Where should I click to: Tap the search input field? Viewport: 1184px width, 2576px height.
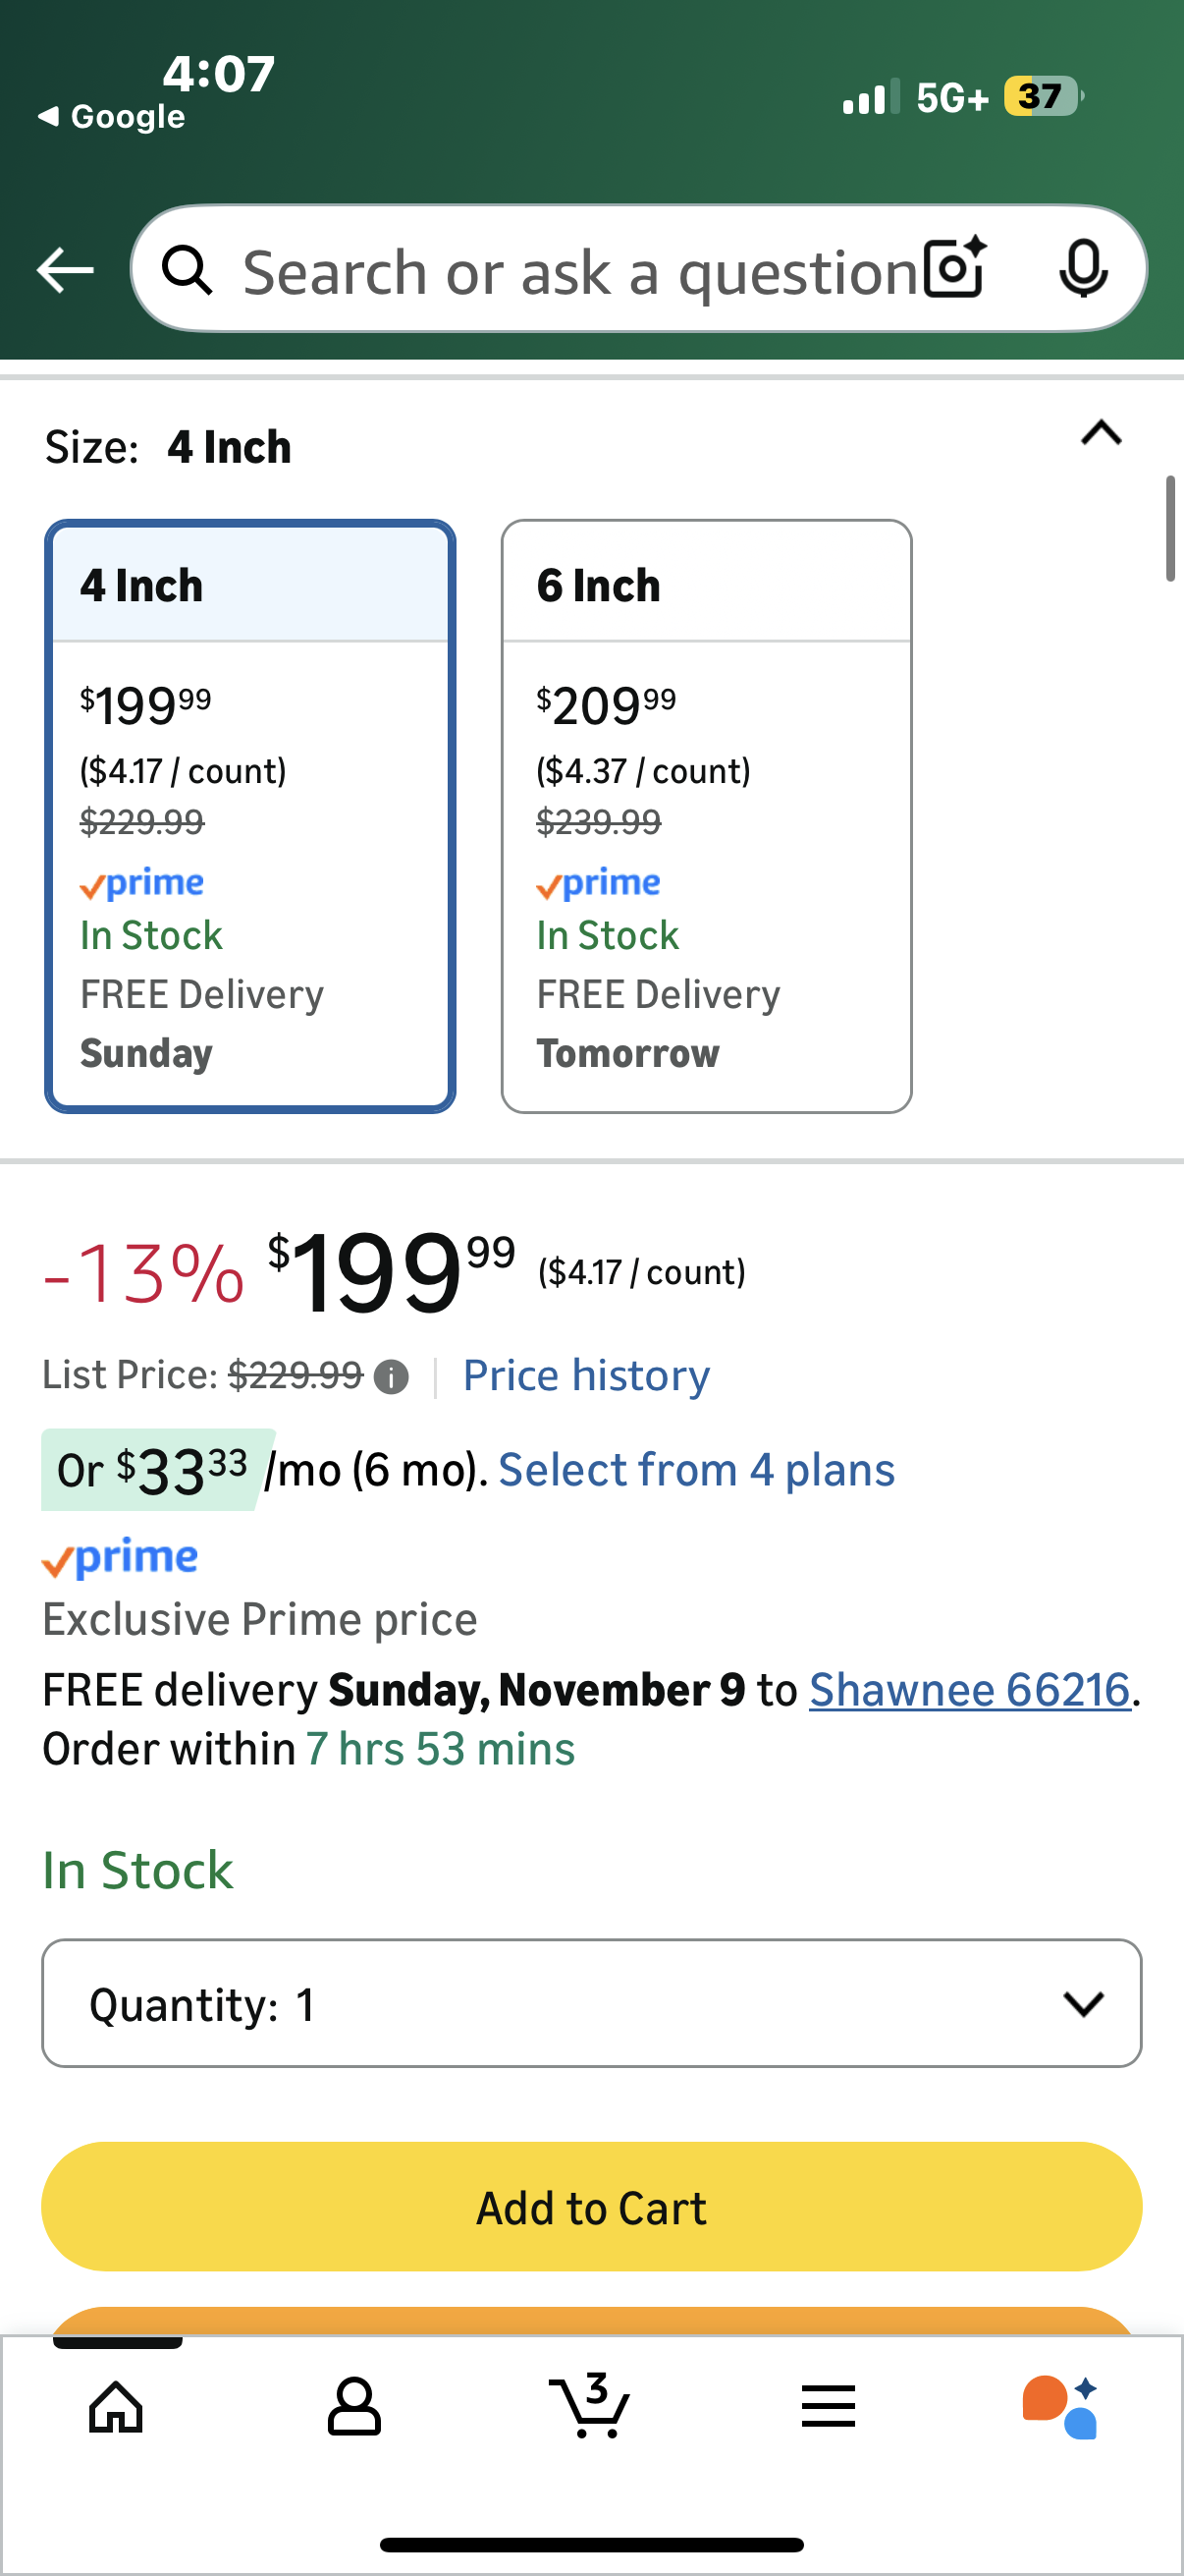(579, 270)
